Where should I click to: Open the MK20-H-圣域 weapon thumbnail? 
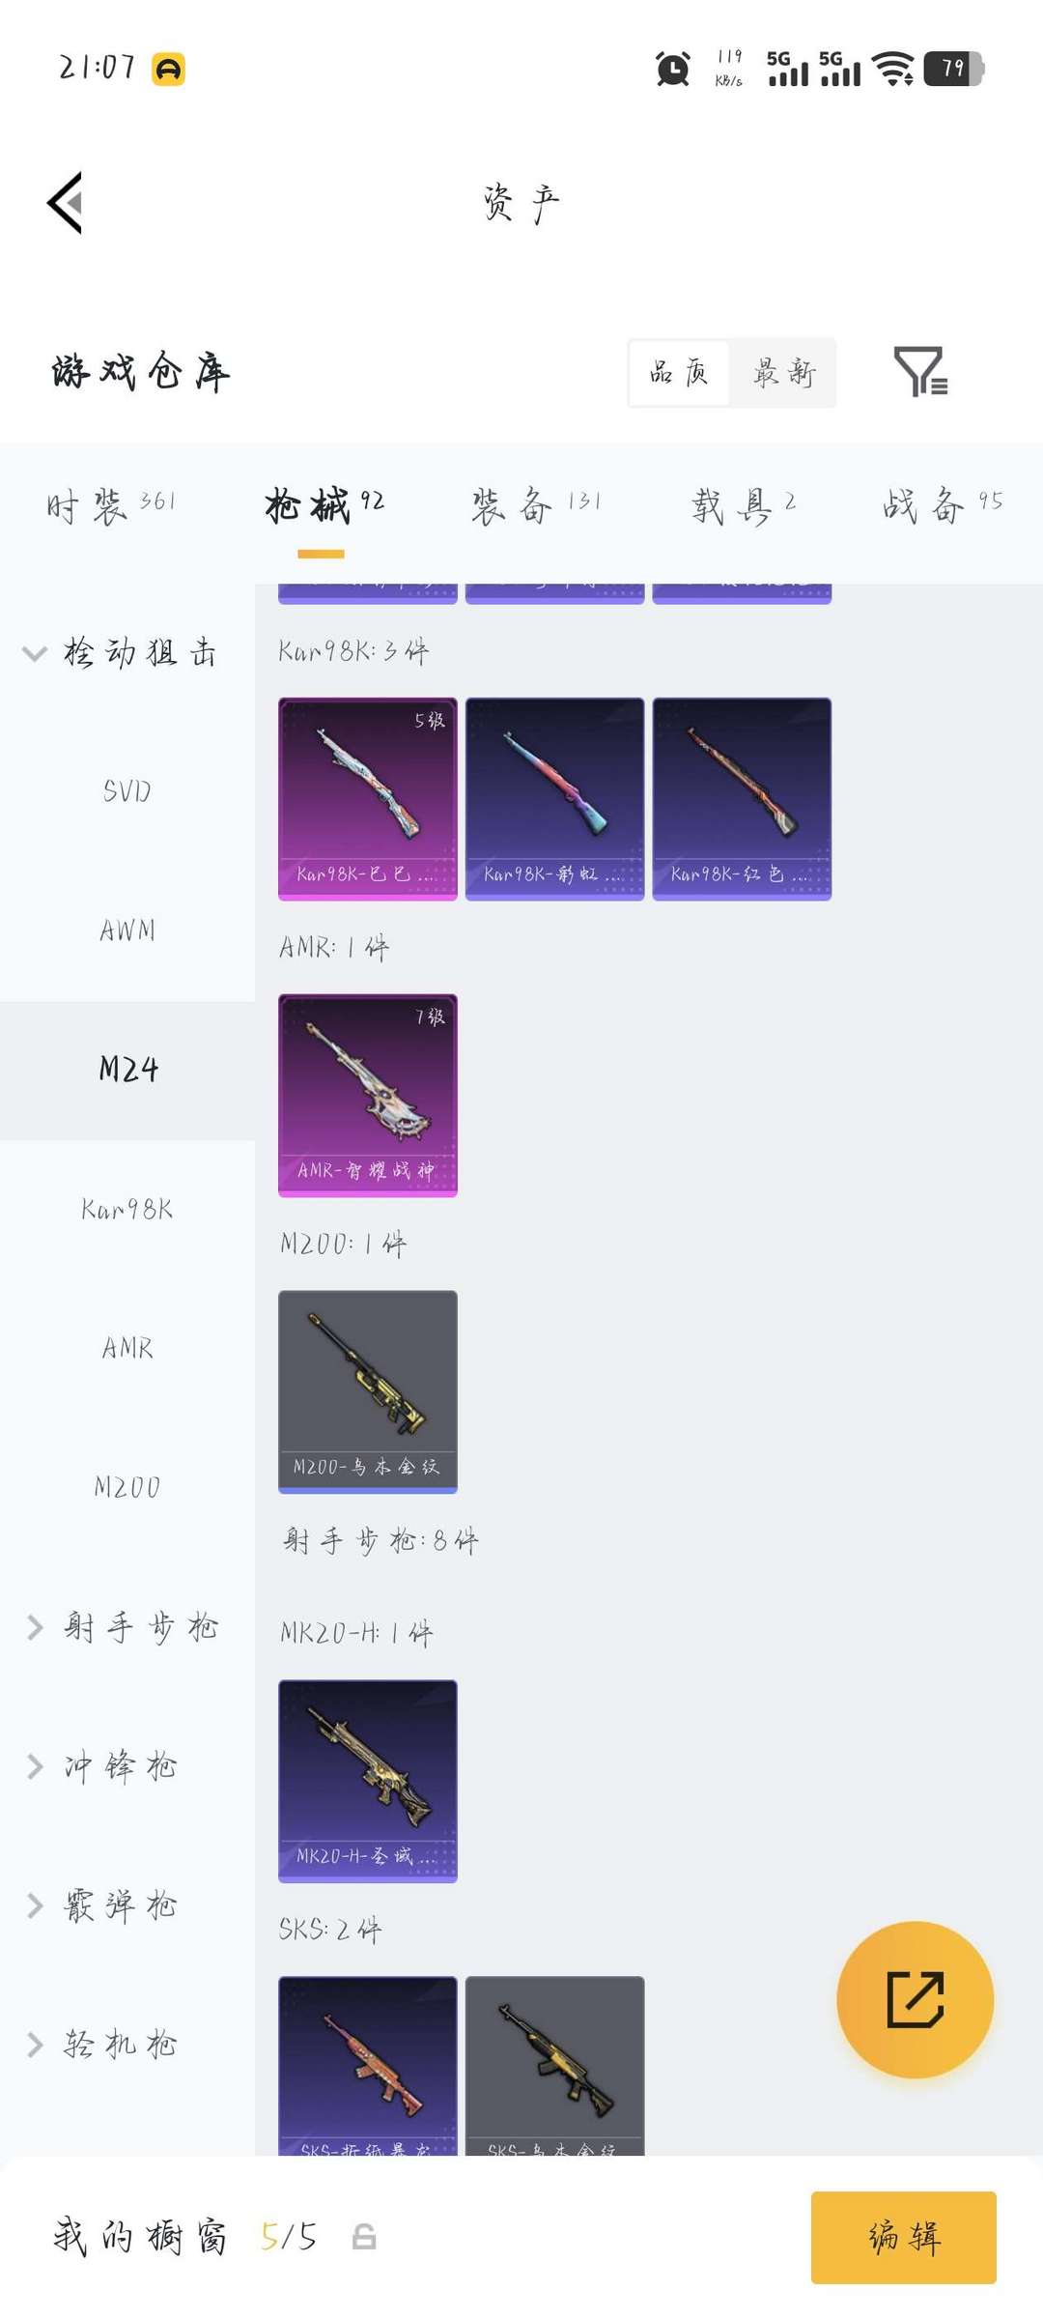[x=367, y=1781]
